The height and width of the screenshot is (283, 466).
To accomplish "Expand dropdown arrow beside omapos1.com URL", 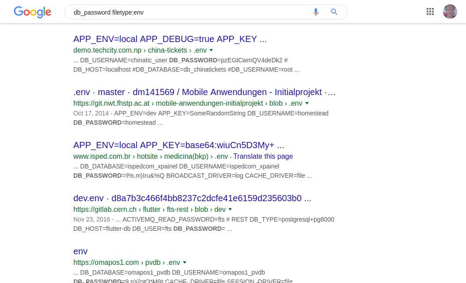I will [185, 263].
